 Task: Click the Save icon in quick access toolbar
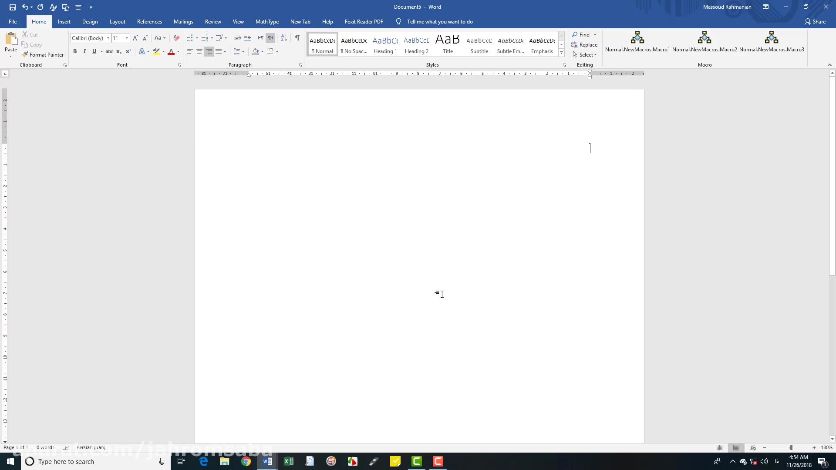tap(12, 7)
